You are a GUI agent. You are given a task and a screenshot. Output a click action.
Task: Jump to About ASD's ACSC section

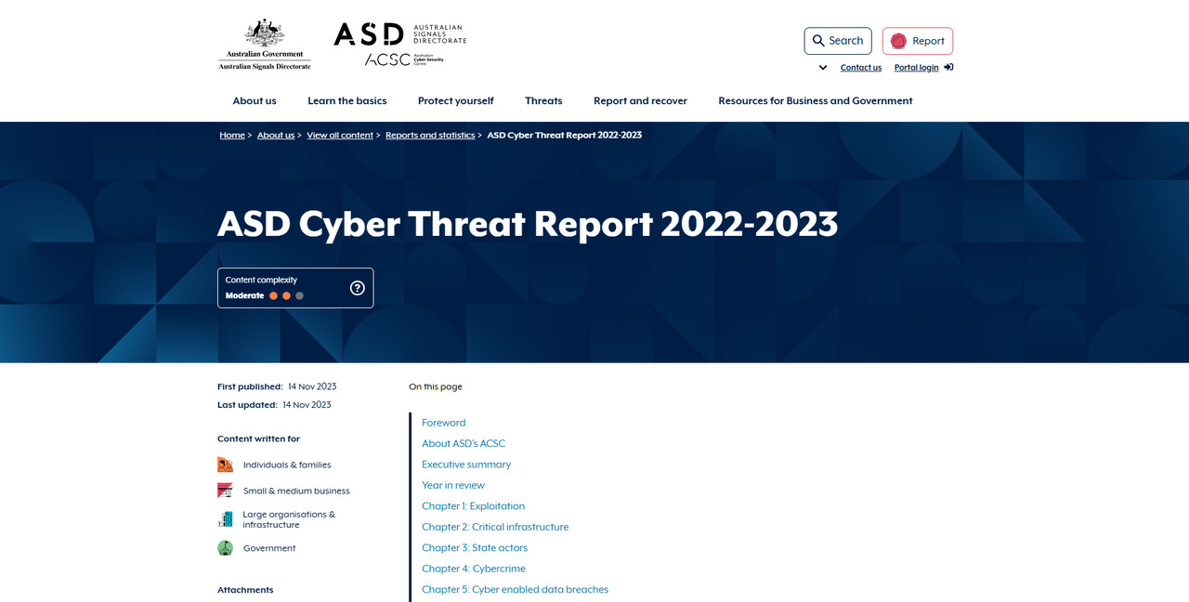[464, 443]
